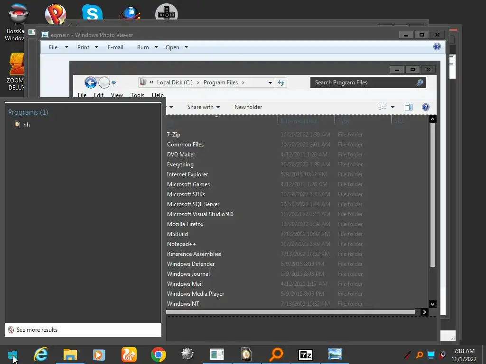Open Explorer help icon

(426, 107)
